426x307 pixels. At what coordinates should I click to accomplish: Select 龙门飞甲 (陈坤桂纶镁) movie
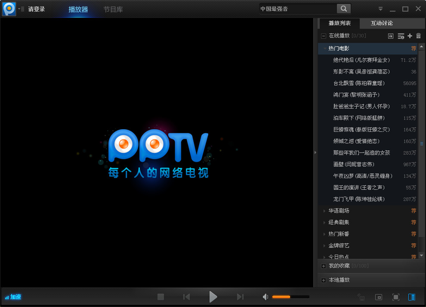pos(368,199)
